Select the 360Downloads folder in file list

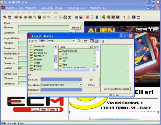(68, 51)
